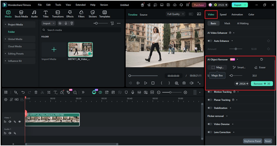Toggle the Planar Tracking switch

[210, 100]
